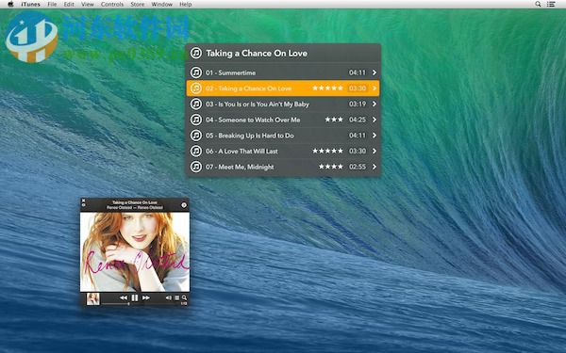Open the chevron for Is You Is or Is You Ain't My Baby

coord(375,104)
